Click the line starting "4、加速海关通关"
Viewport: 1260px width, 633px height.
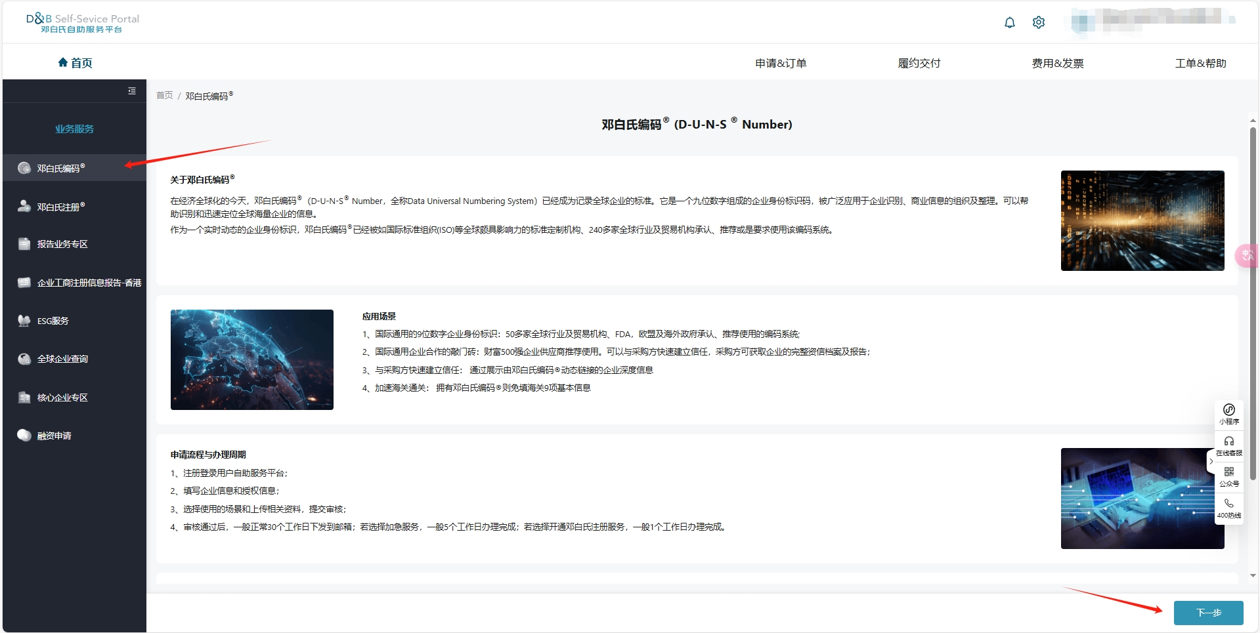point(477,388)
